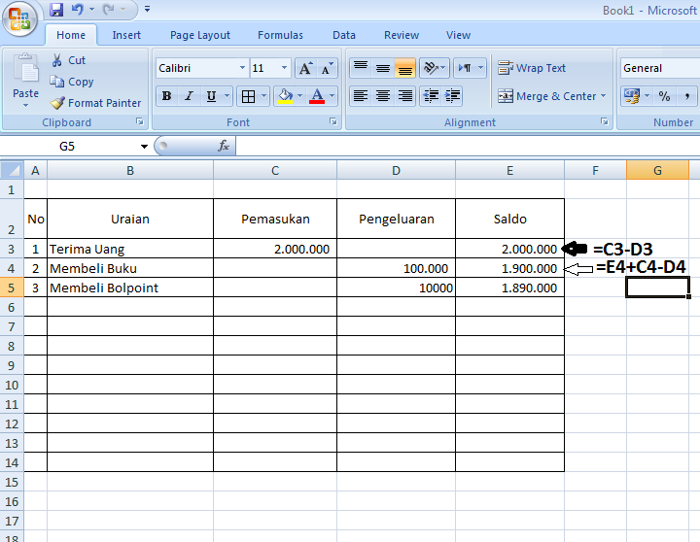This screenshot has height=542, width=700.
Task: Toggle Underline formatting
Action: [x=211, y=96]
